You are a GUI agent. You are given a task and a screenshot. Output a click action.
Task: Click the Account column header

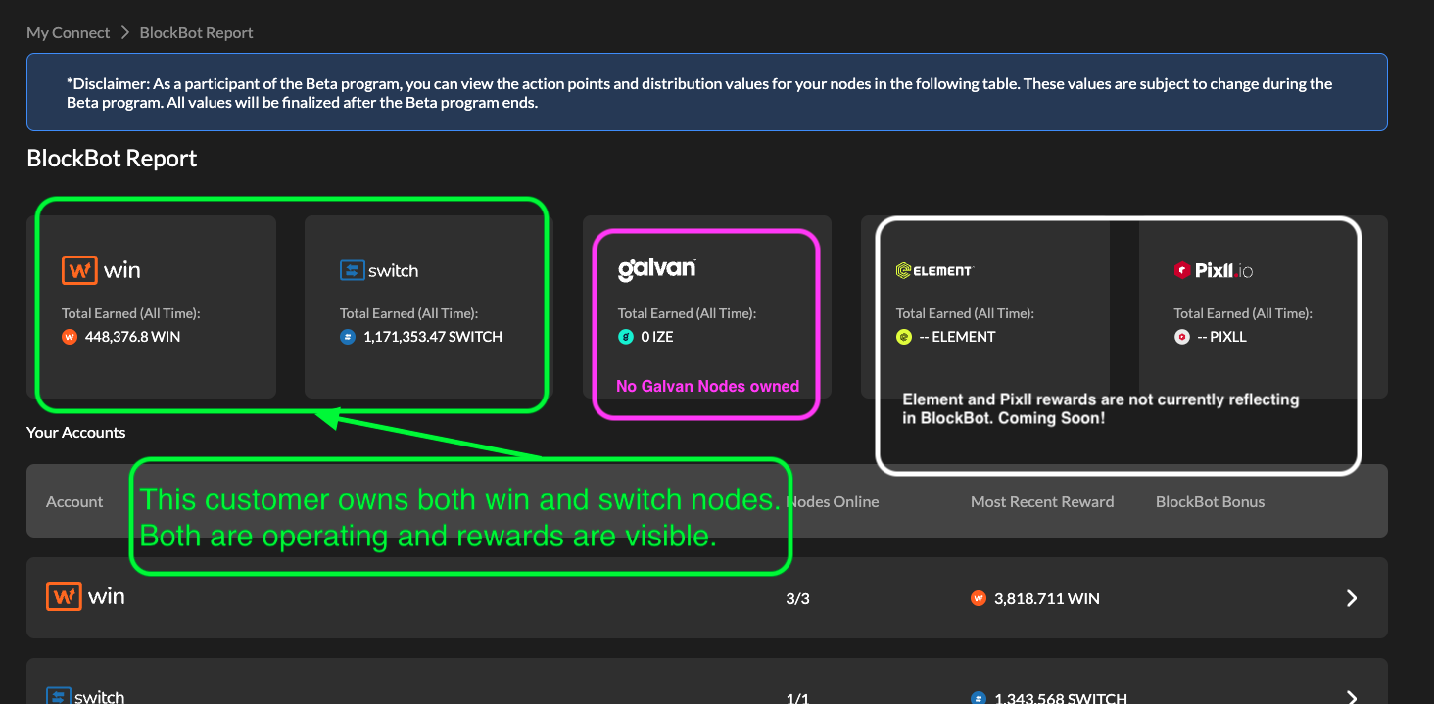(74, 501)
